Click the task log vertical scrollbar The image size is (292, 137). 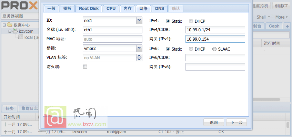pos(288,125)
